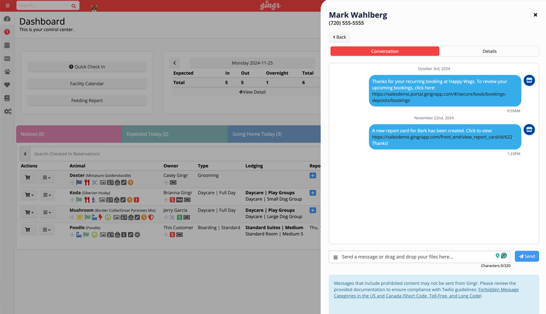Expand Dexter's list actions dropdown
Screen dimensions: 546x314
click(47, 177)
